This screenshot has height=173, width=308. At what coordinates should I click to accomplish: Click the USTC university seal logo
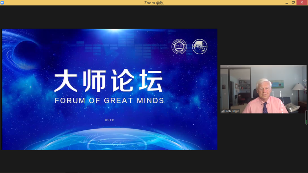[179, 47]
